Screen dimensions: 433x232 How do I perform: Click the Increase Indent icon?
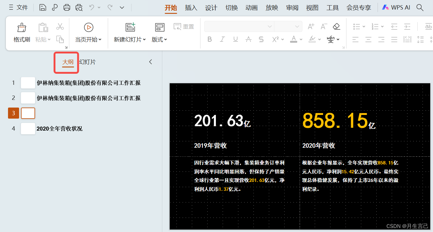point(407,26)
